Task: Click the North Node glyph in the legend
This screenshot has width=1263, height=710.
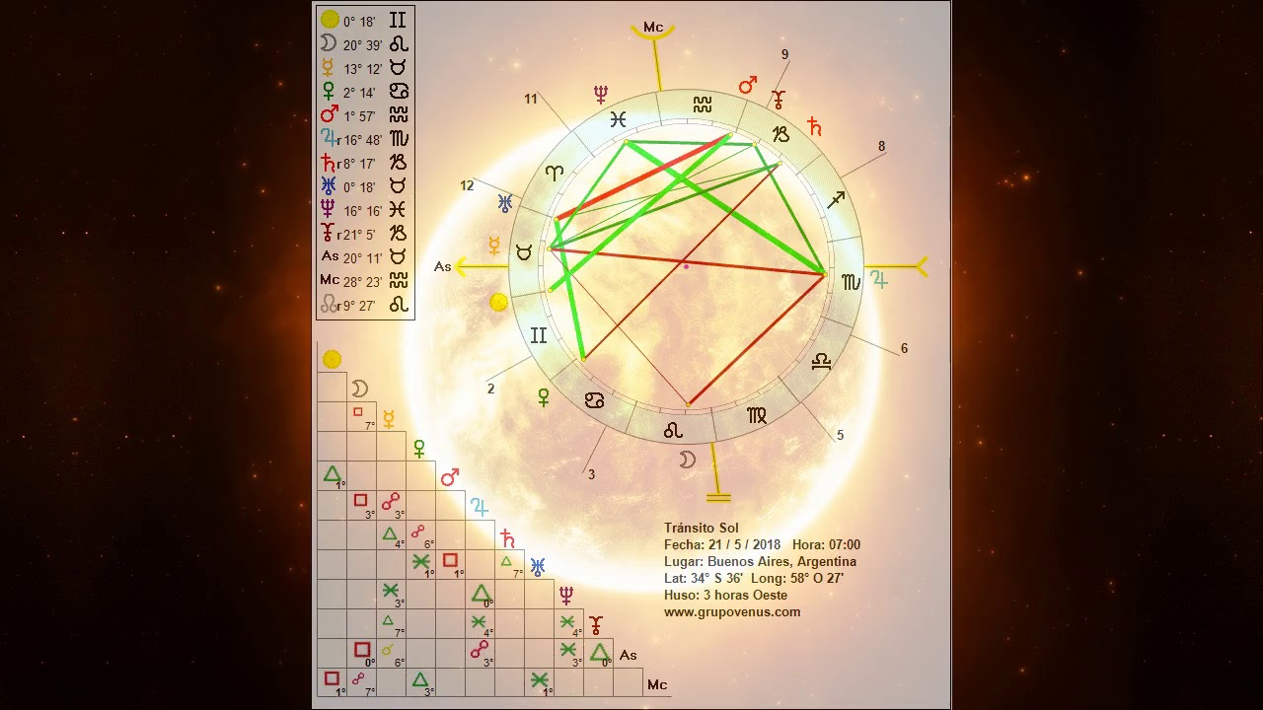Action: pyautogui.click(x=329, y=305)
